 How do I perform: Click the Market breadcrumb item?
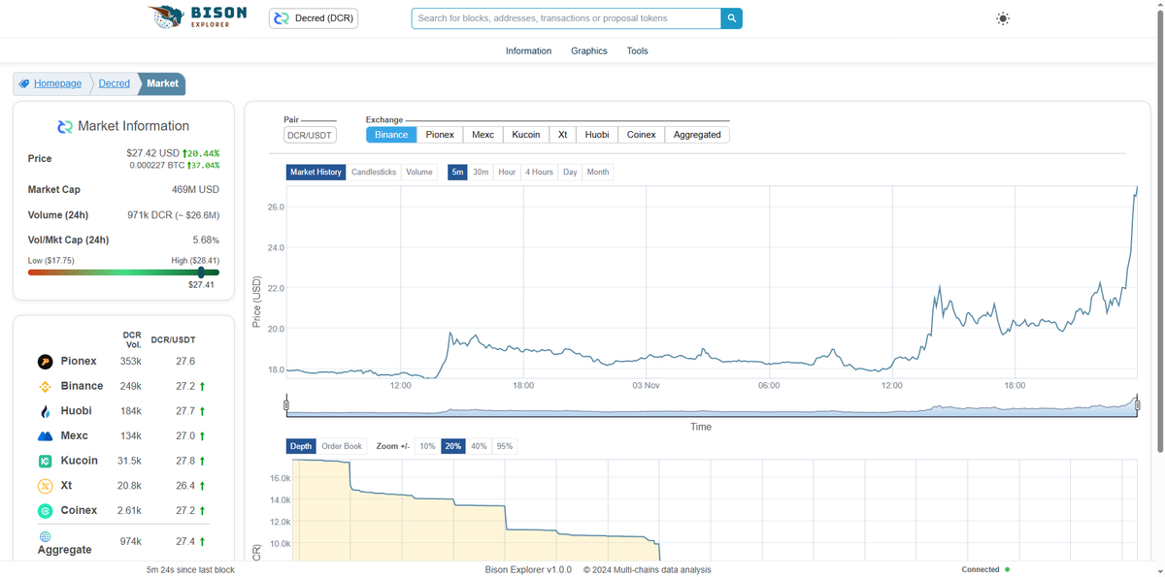(162, 83)
